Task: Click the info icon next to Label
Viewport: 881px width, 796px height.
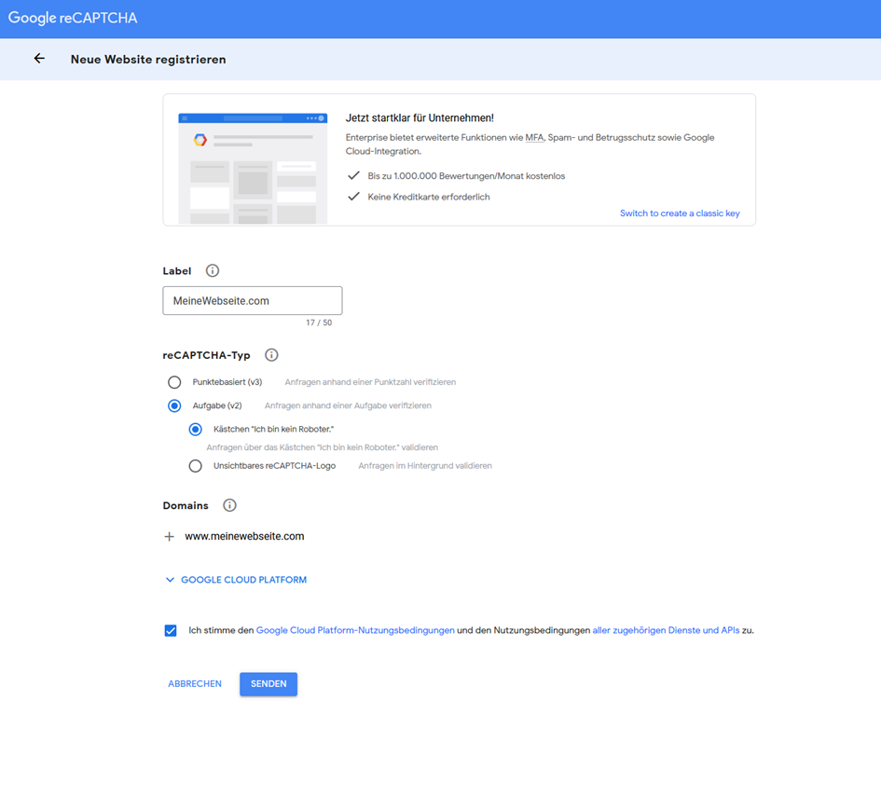Action: pyautogui.click(x=213, y=271)
